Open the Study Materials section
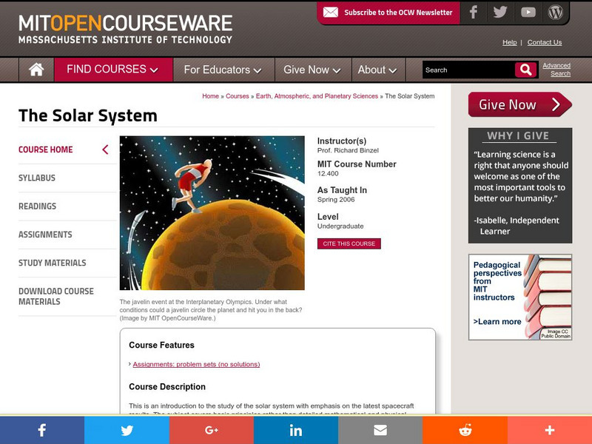Screen dimensions: 592x444 [x=52, y=263]
